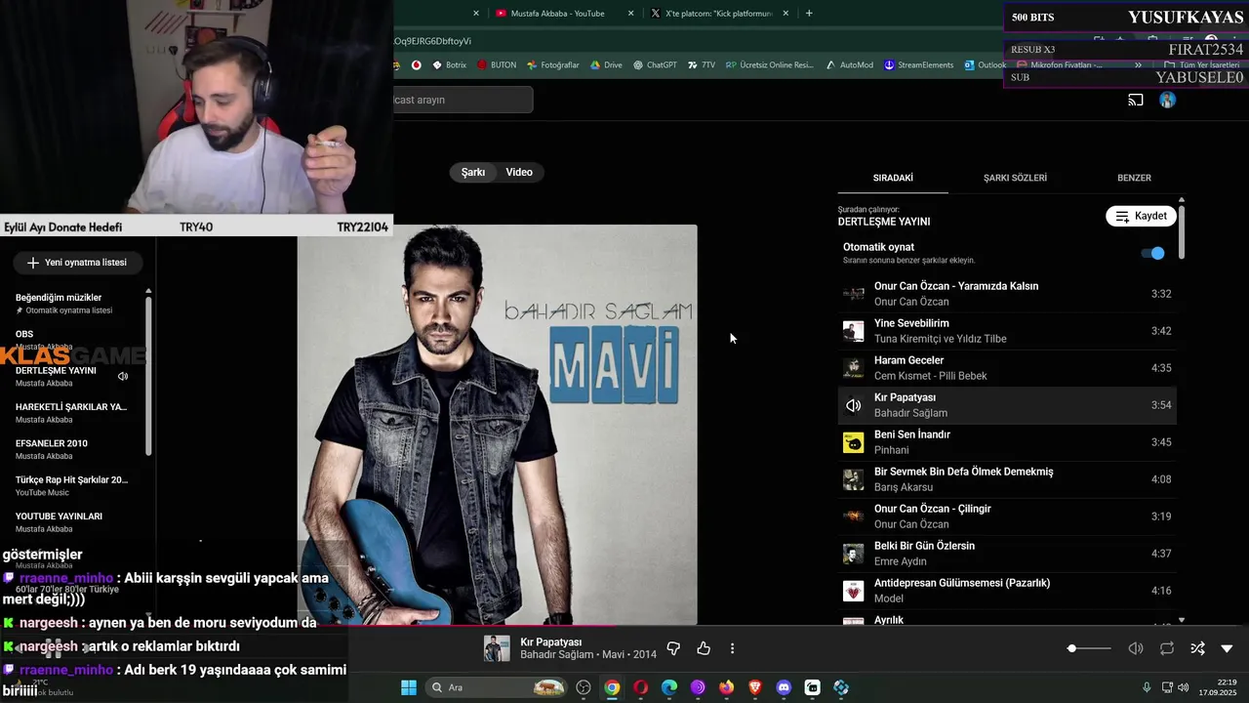
Task: Open the Botrix bookmark
Action: (x=448, y=65)
